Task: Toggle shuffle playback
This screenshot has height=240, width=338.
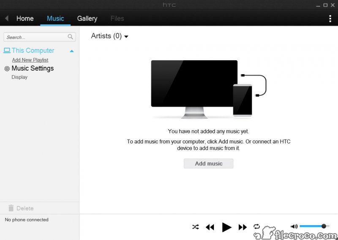Action: coord(196,227)
